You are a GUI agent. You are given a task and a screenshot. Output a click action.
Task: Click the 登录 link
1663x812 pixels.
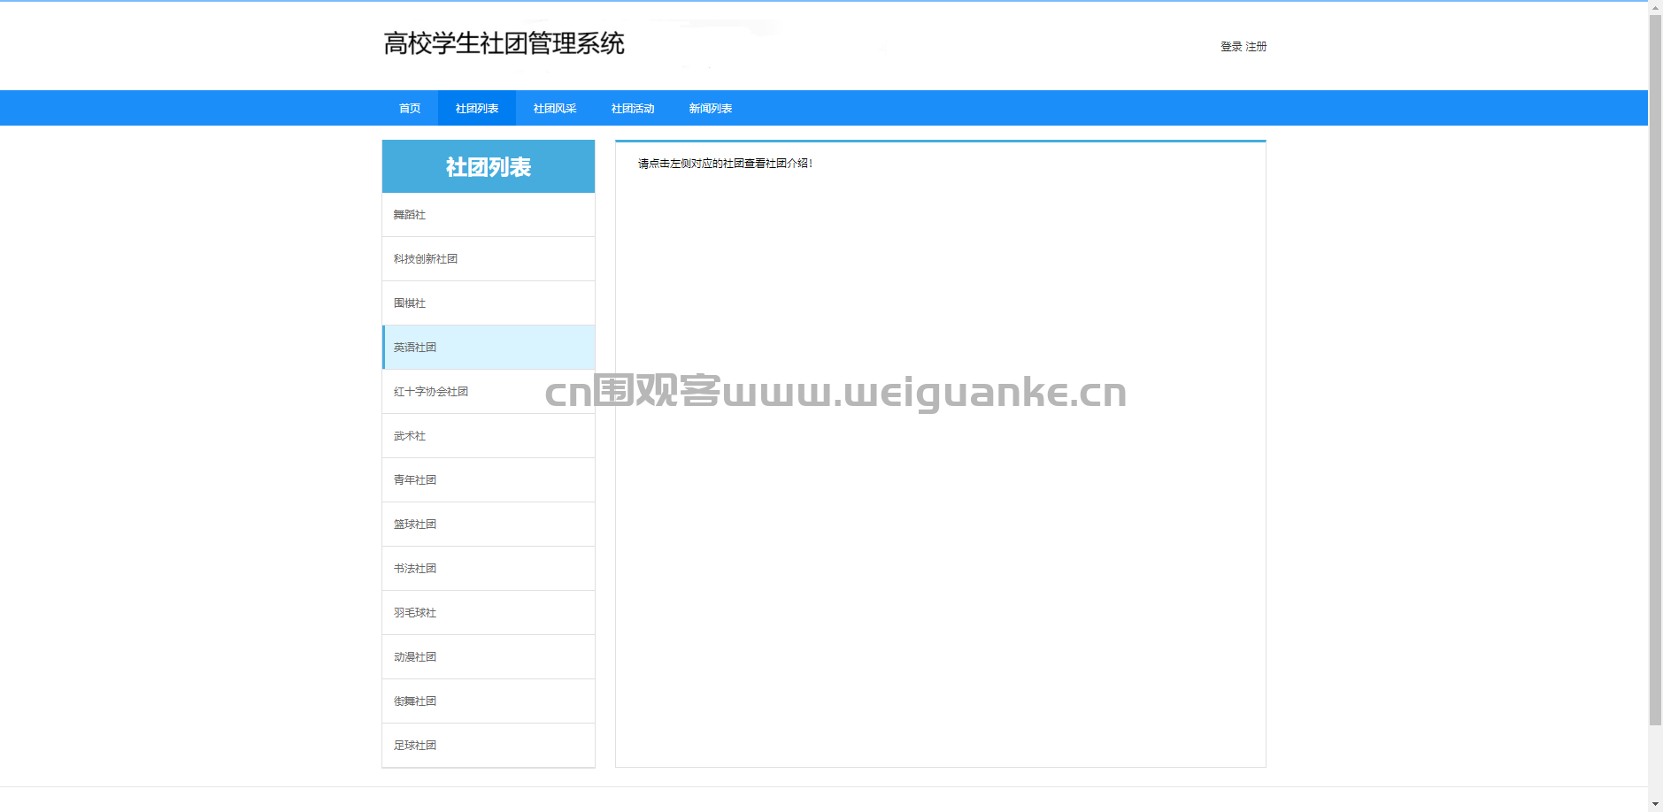[1231, 47]
